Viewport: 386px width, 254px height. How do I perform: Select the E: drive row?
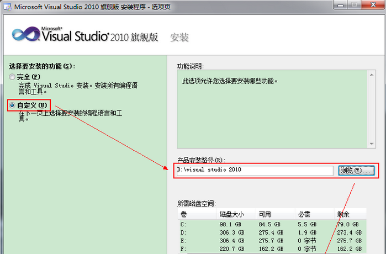pyautogui.click(x=272, y=241)
